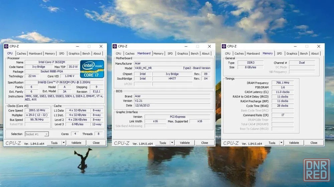The width and height of the screenshot is (334, 187).
Task: Click Close button in the Memory window
Action: 314,143
